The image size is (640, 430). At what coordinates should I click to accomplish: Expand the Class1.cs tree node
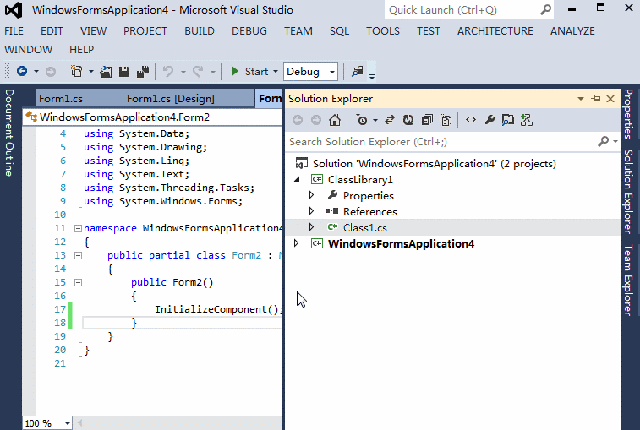point(311,227)
